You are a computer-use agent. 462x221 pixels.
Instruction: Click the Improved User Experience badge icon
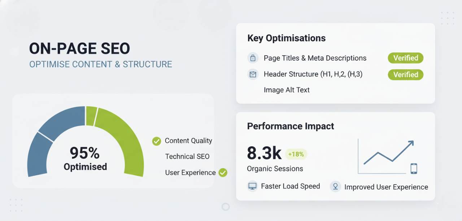point(335,186)
